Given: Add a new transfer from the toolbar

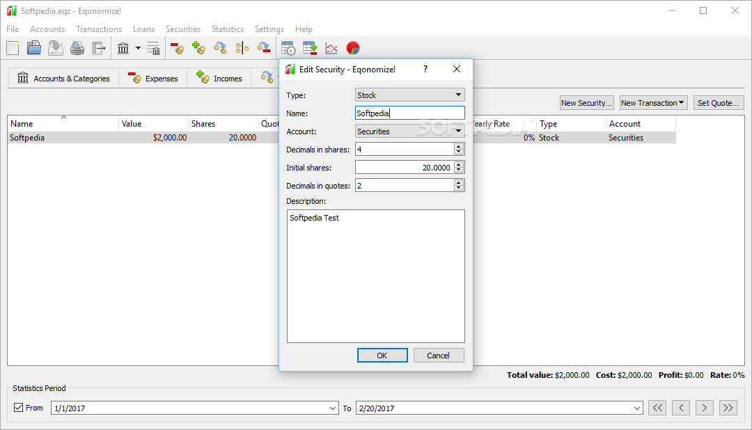Looking at the screenshot, I should (220, 48).
